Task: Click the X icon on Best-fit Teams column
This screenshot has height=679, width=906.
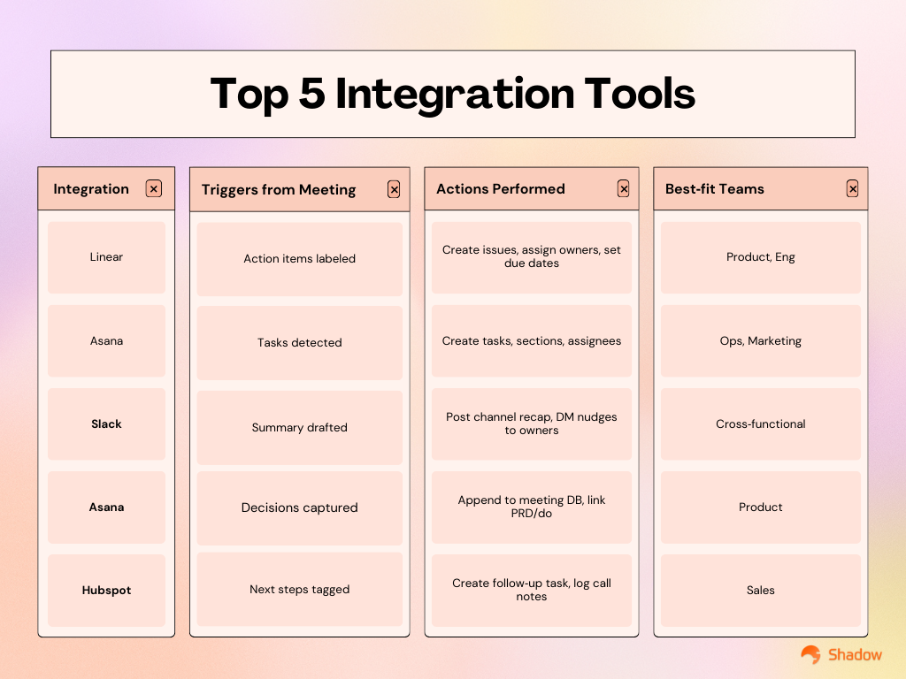Action: pos(852,188)
